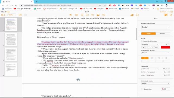This screenshot has width=174, height=98.
Task: Open the Lokman account menu
Action: point(164,12)
